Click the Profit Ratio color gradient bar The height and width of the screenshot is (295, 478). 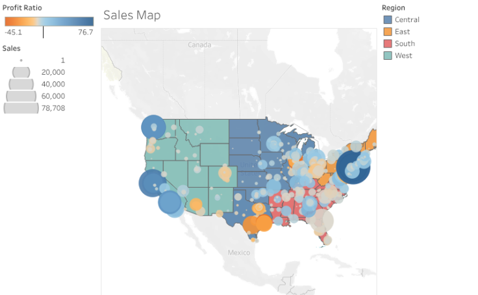click(49, 21)
